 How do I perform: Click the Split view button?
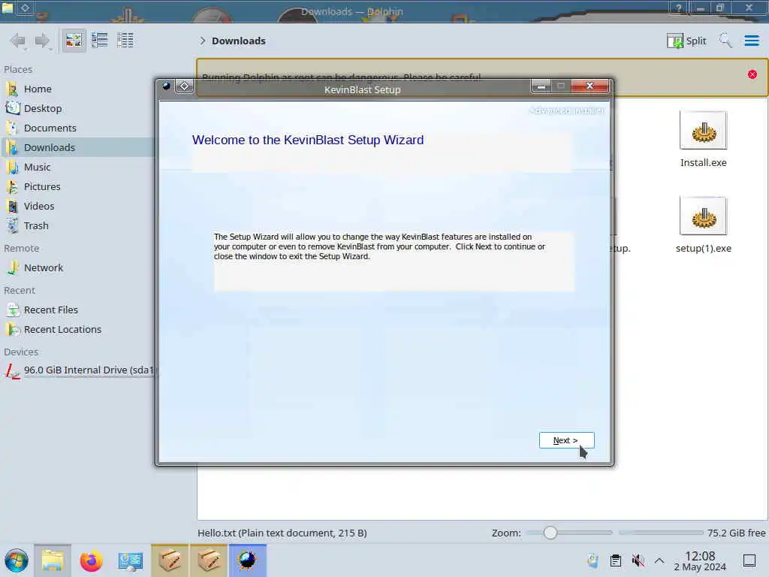click(686, 41)
